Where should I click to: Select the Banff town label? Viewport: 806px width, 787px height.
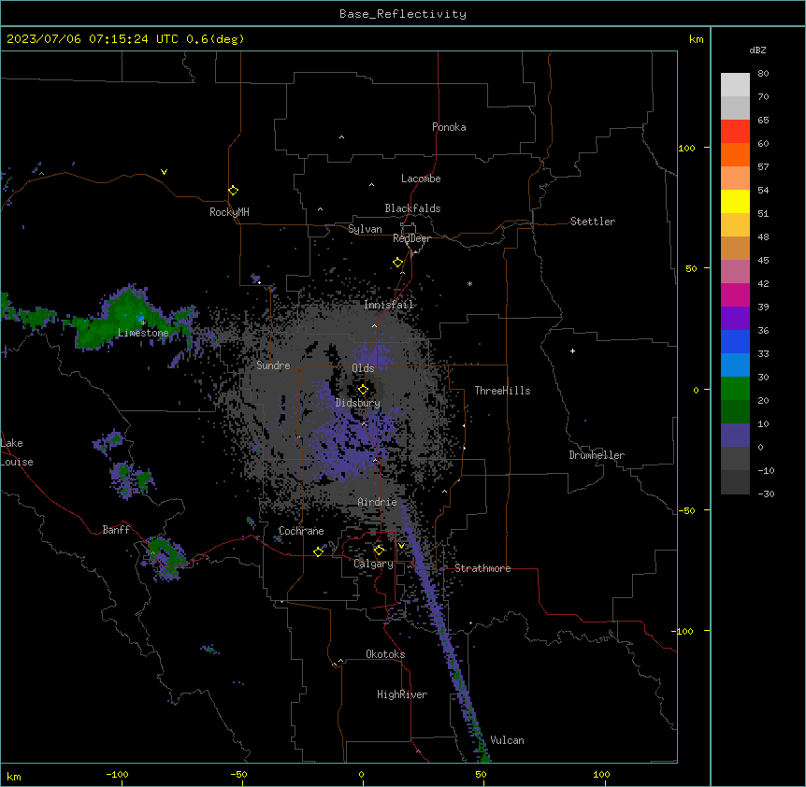116,530
